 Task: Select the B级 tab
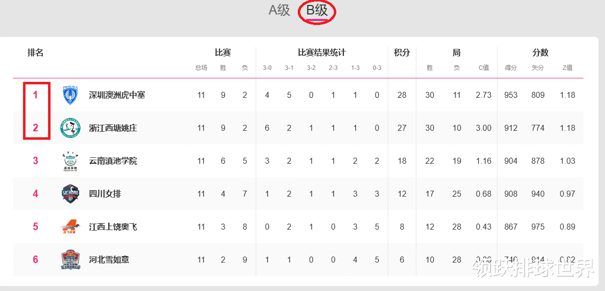tap(317, 10)
